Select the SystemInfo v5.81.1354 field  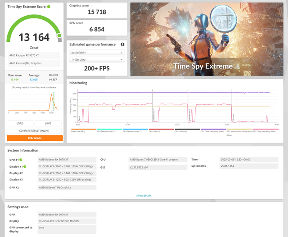click(249, 166)
